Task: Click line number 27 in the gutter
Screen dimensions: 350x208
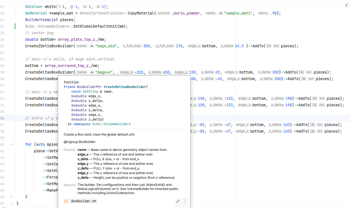Action: point(2,59)
